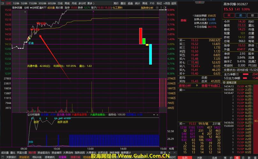Expand the 更多 periods menu
The height and width of the screenshot is (159, 258).
coord(91,3)
